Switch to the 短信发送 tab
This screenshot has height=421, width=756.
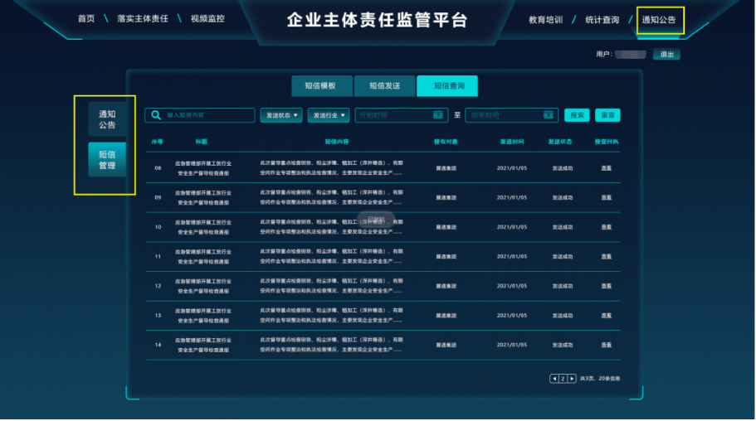[x=384, y=86]
